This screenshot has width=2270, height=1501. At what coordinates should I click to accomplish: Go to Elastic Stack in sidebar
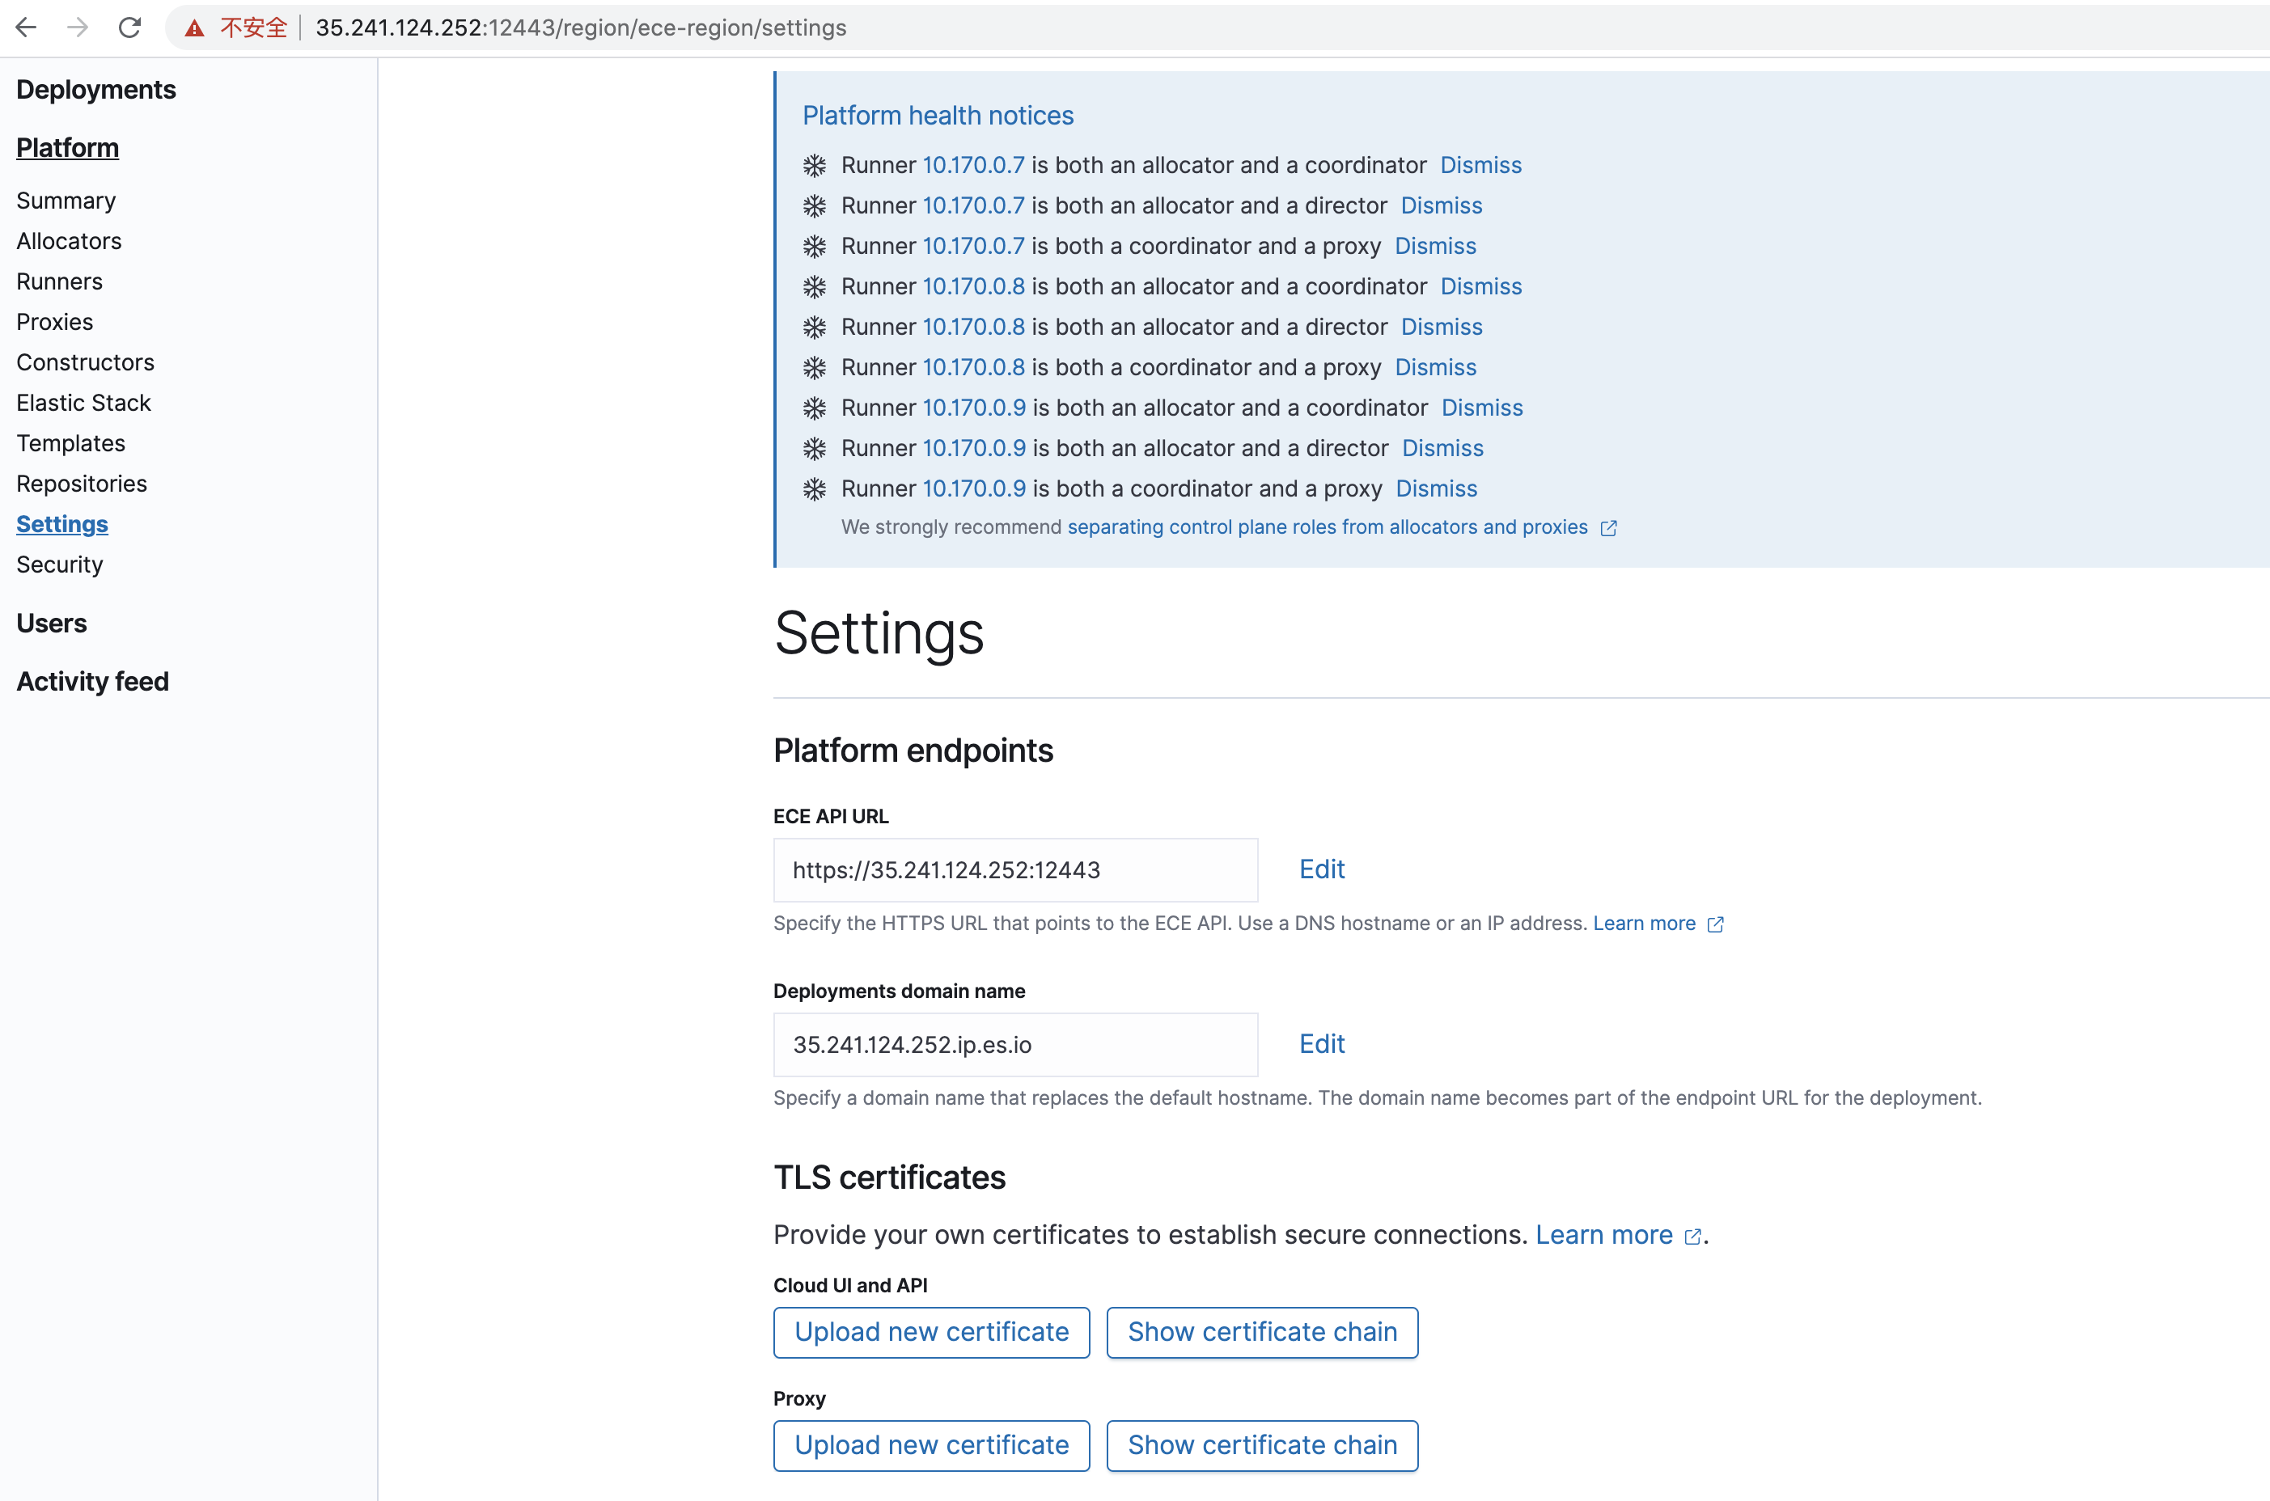click(83, 403)
